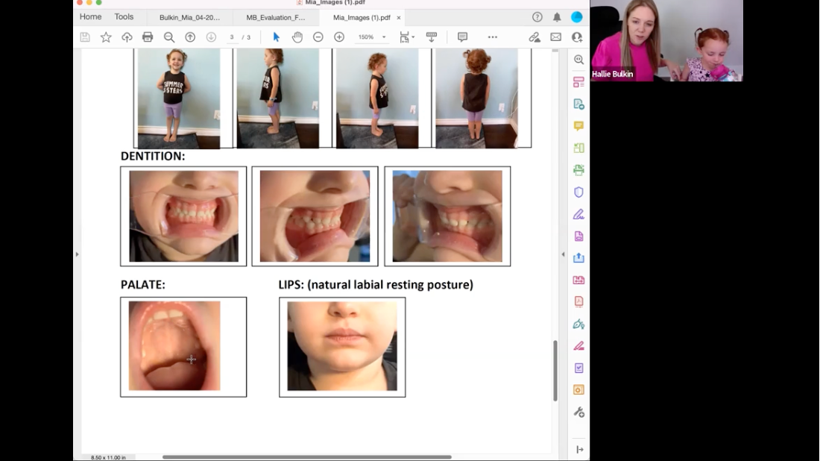This screenshot has width=820, height=461.
Task: Click the middle dentition photo
Action: click(315, 216)
